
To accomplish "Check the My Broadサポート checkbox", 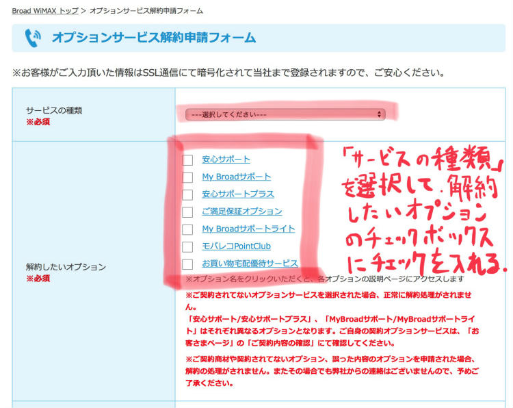I will pos(187,177).
